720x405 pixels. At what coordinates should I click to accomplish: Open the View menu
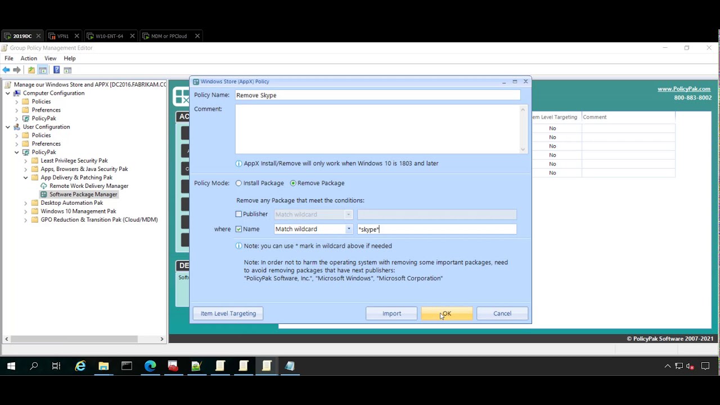[50, 58]
